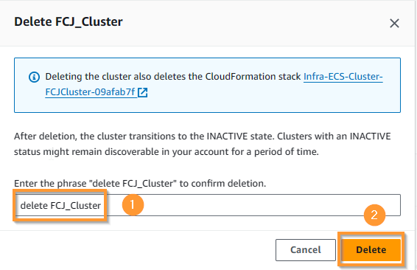417x270 pixels.
Task: Click the blue info circle icon
Action: pyautogui.click(x=34, y=77)
